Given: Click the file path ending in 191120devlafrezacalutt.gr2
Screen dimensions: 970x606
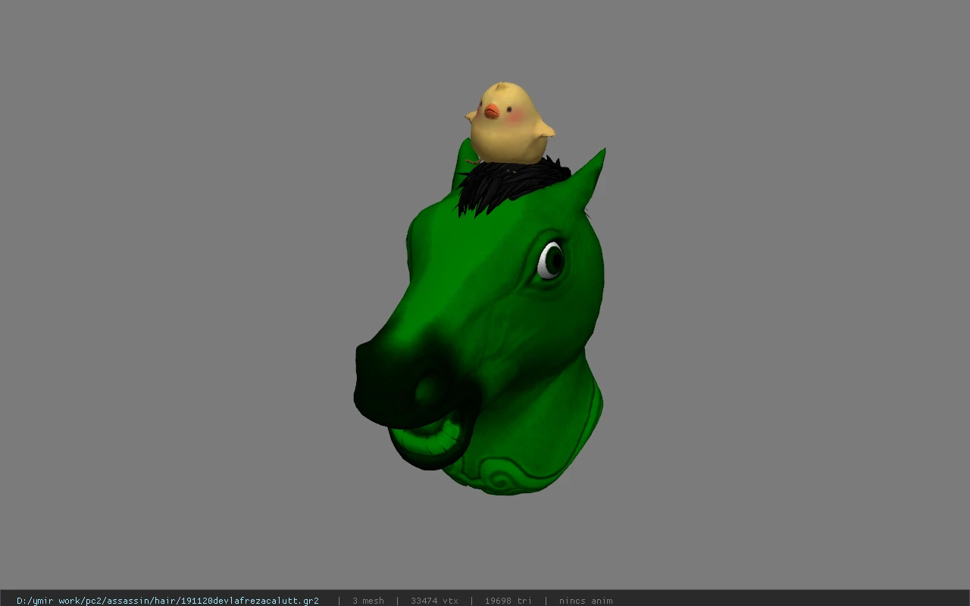Looking at the screenshot, I should [x=167, y=601].
